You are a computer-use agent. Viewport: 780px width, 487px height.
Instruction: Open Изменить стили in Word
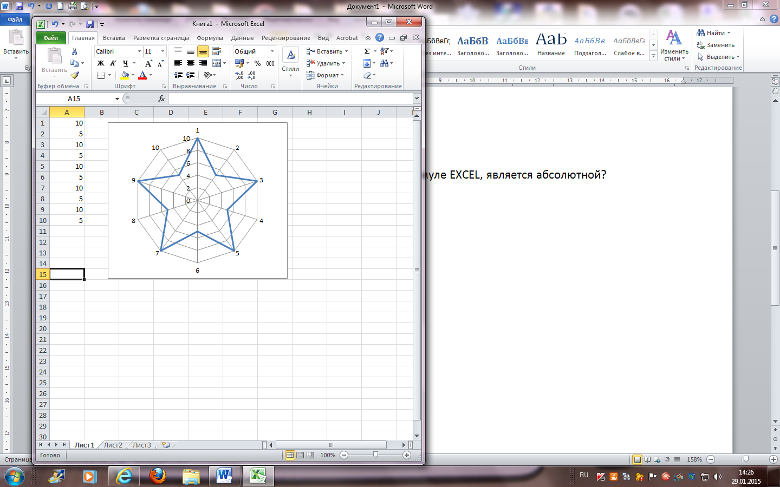click(674, 45)
